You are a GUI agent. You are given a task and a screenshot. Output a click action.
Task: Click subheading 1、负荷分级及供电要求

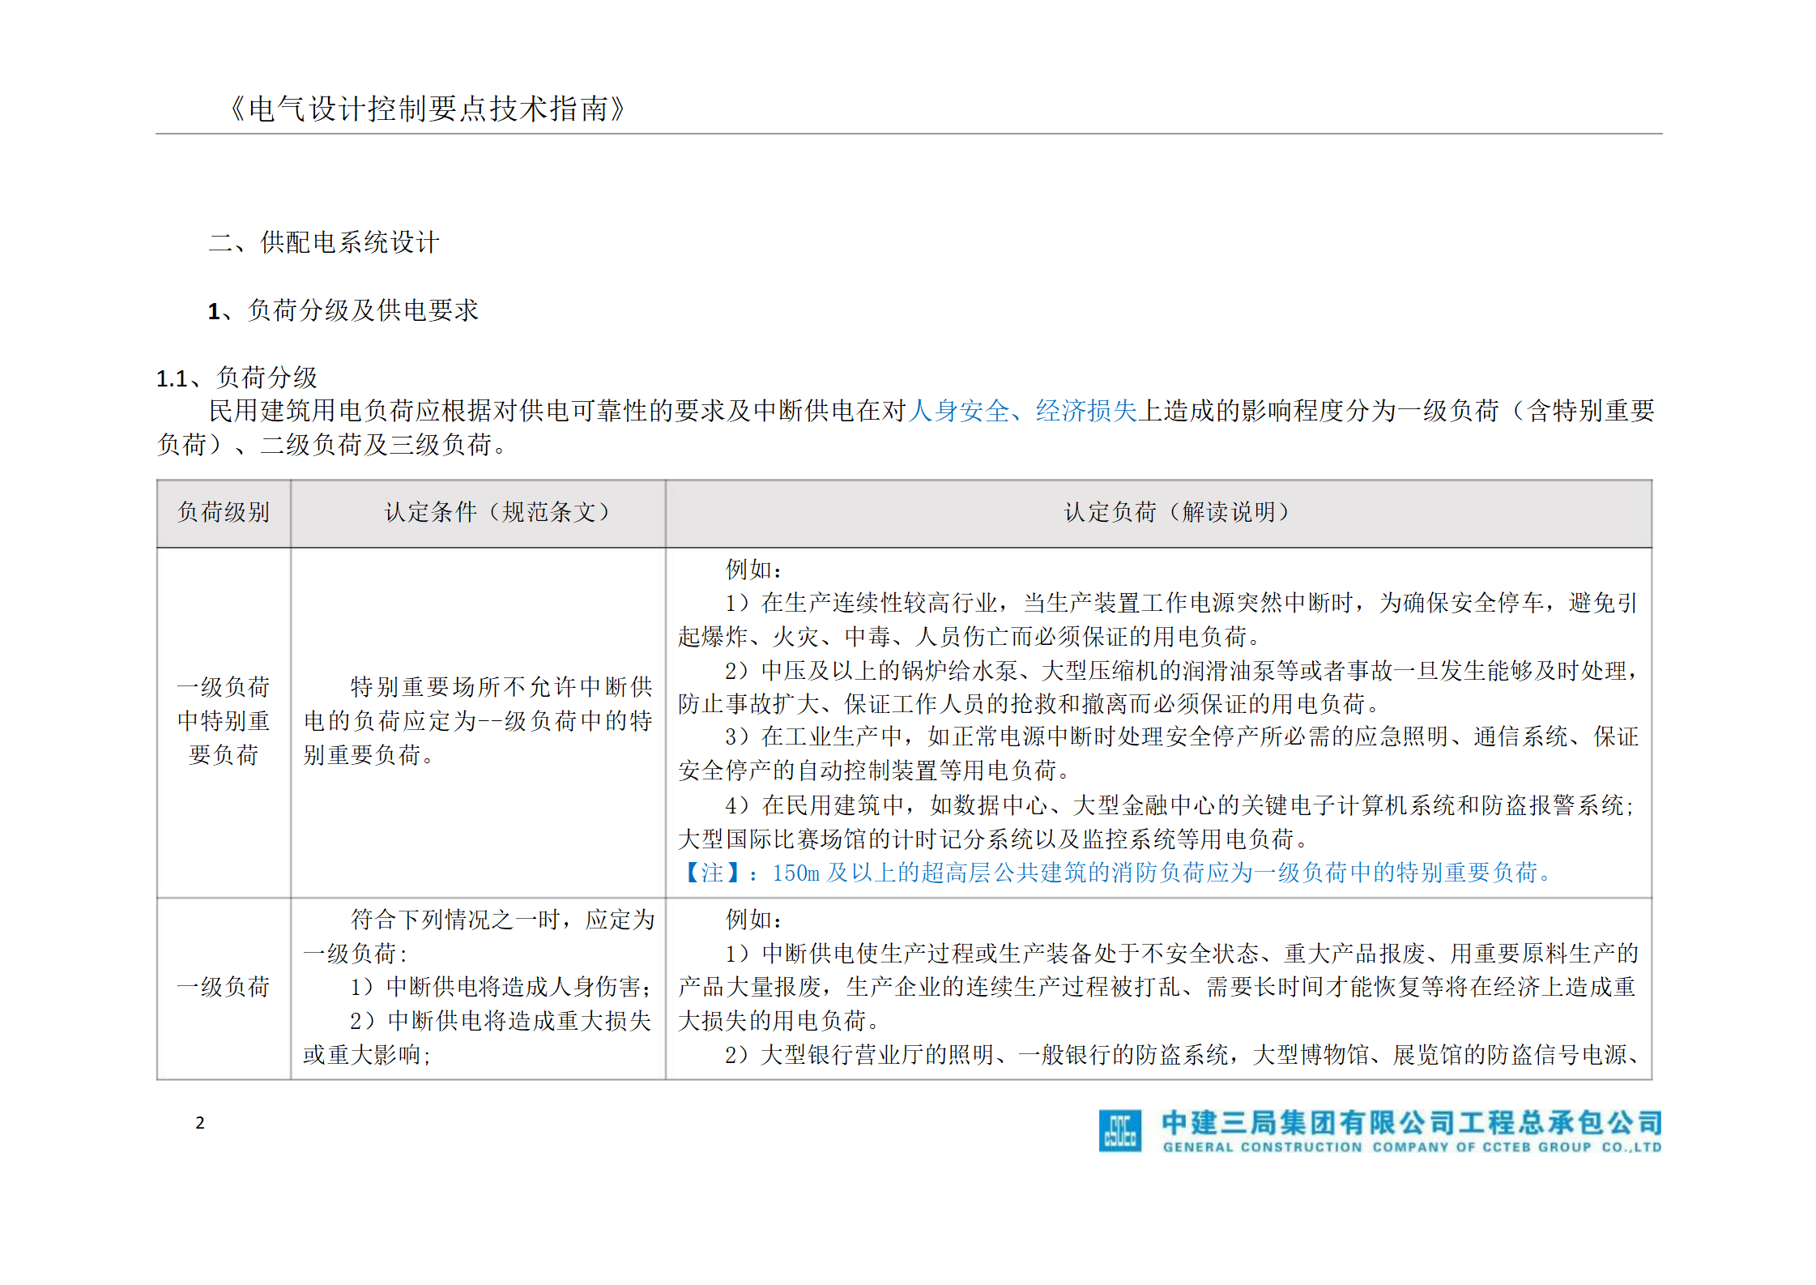coord(343,310)
